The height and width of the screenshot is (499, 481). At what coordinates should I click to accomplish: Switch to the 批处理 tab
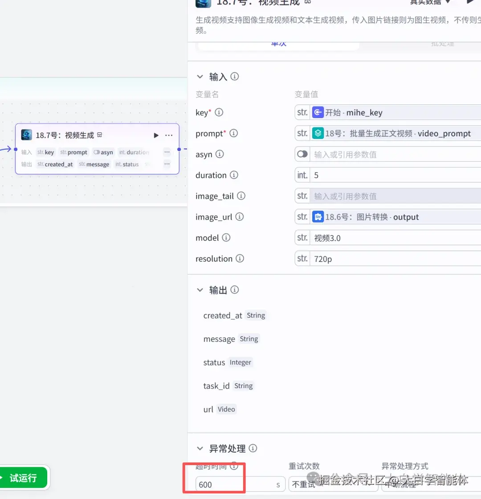click(442, 43)
